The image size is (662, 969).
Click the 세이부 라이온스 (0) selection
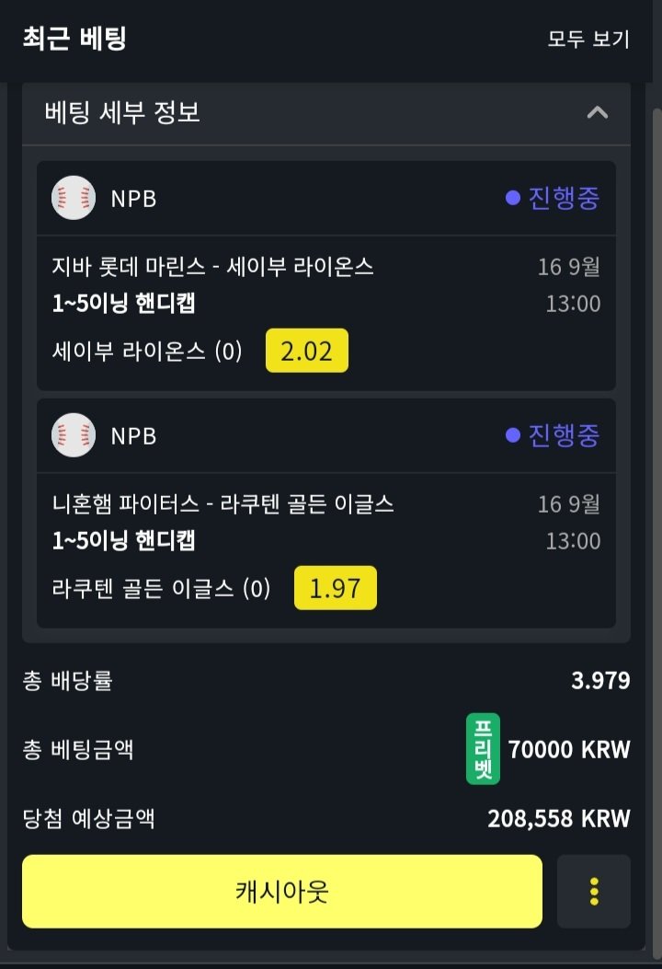click(147, 352)
